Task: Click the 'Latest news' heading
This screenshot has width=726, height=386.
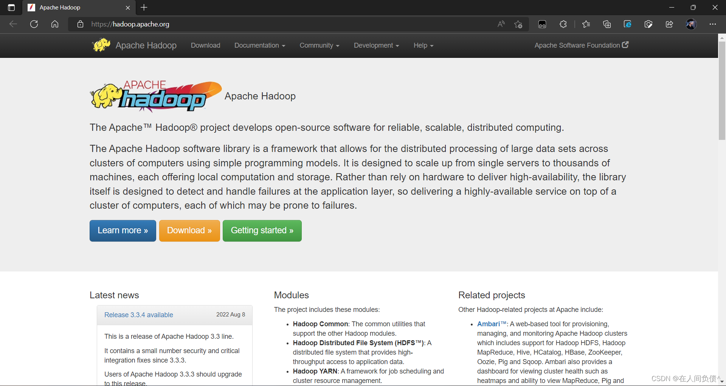Action: click(x=114, y=295)
